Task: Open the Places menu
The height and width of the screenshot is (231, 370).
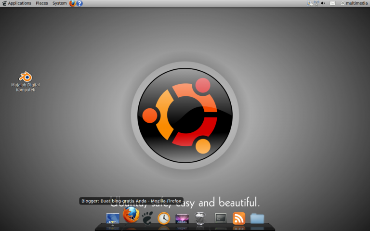Action: [42, 3]
